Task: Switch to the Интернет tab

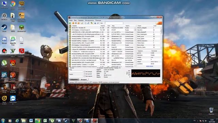Action: coord(84,80)
